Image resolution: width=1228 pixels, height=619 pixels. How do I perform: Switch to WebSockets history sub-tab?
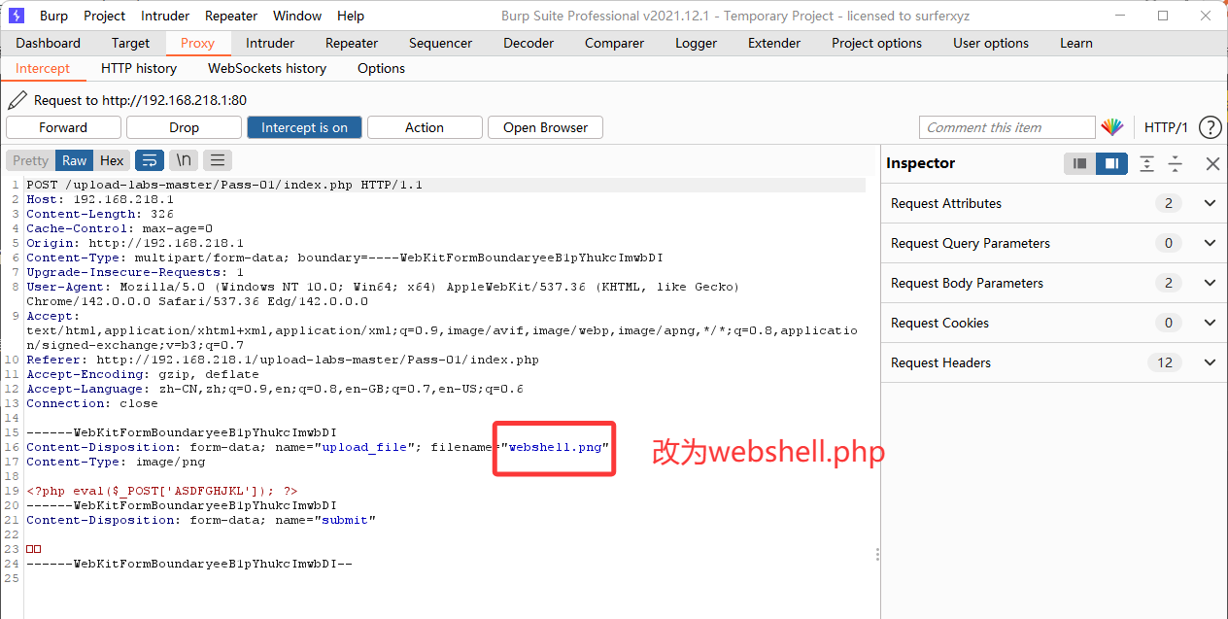click(x=267, y=68)
